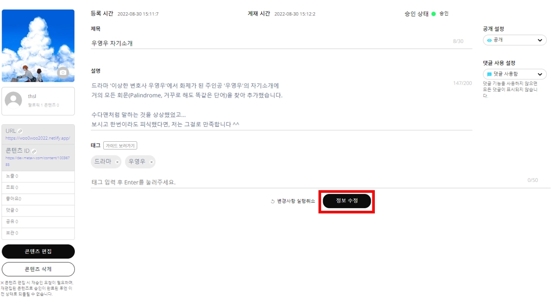Click the speech bubble icon in 댓글 사용 설정
The image size is (556, 300).
point(489,74)
